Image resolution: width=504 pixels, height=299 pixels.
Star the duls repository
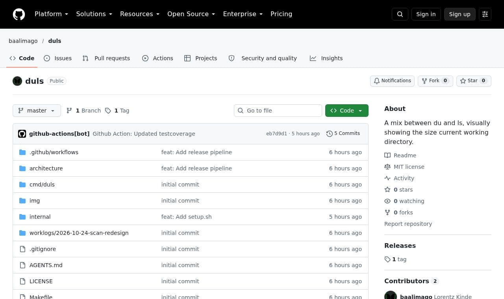click(x=474, y=81)
